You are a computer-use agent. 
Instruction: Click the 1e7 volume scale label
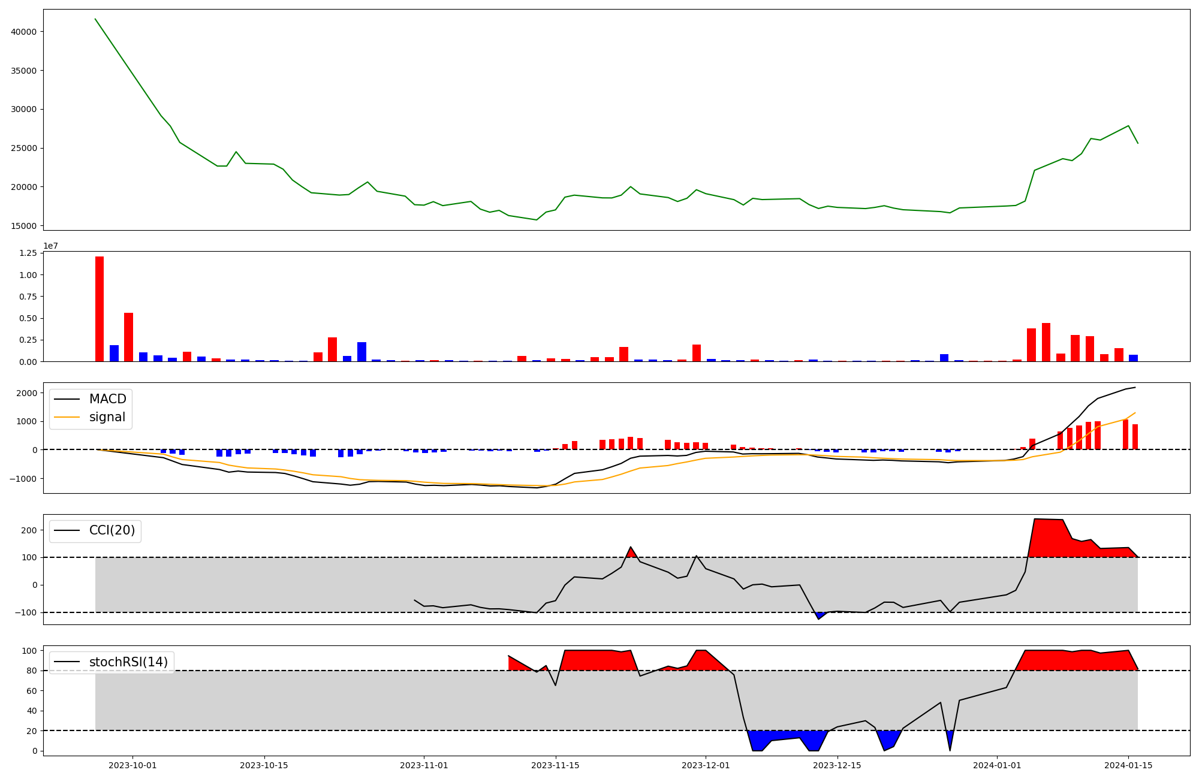point(50,246)
